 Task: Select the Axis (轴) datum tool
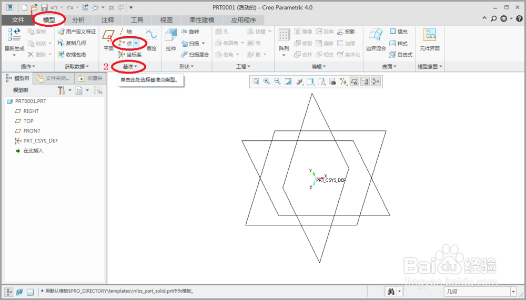126,32
